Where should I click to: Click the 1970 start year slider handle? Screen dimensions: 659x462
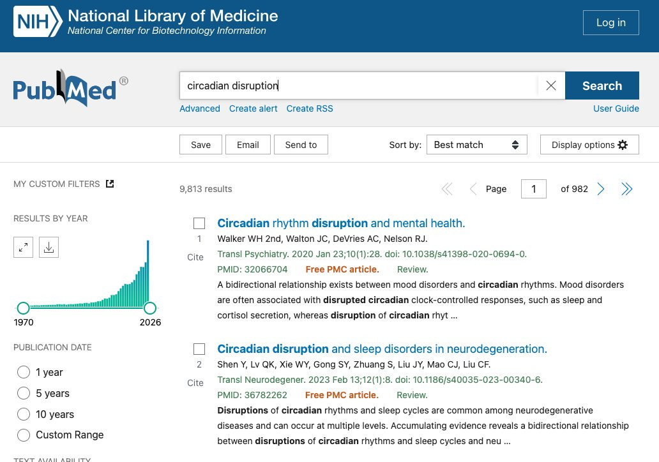coord(24,308)
